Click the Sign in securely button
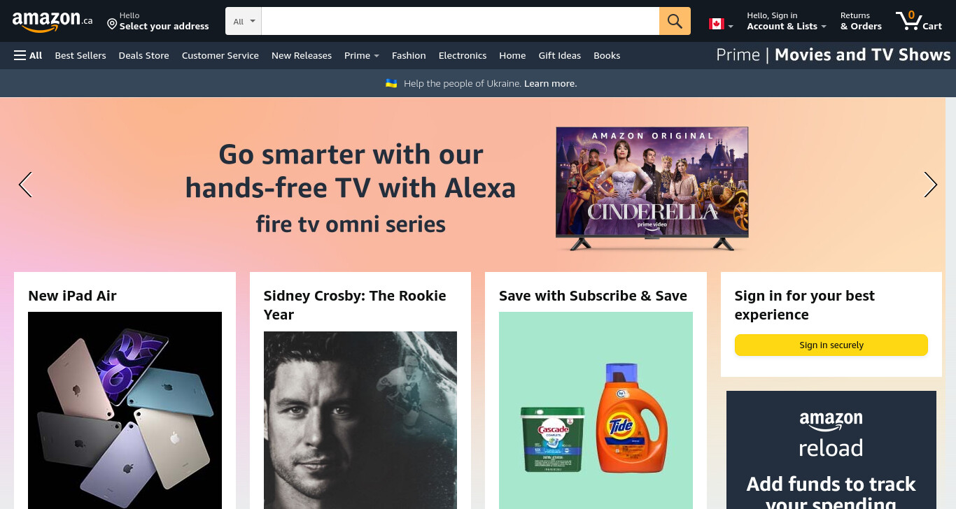The image size is (956, 509). [x=831, y=345]
